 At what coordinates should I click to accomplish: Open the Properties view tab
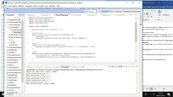point(39,67)
